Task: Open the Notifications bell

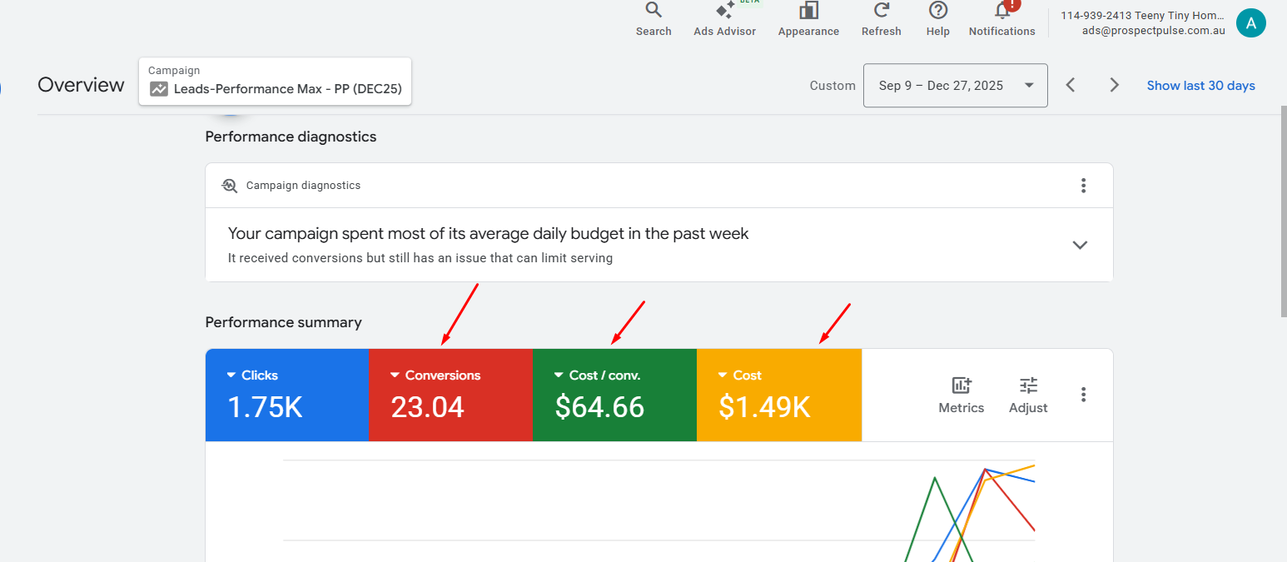Action: click(x=1002, y=11)
